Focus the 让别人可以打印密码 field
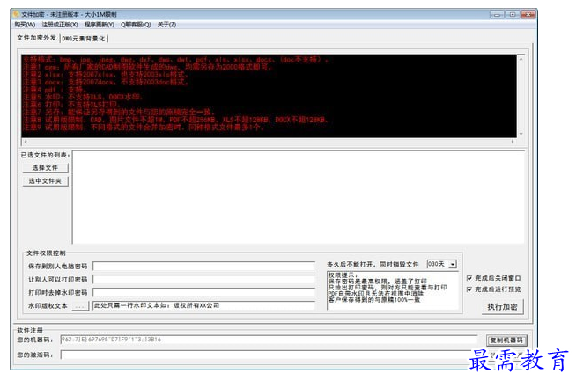 (x=204, y=280)
